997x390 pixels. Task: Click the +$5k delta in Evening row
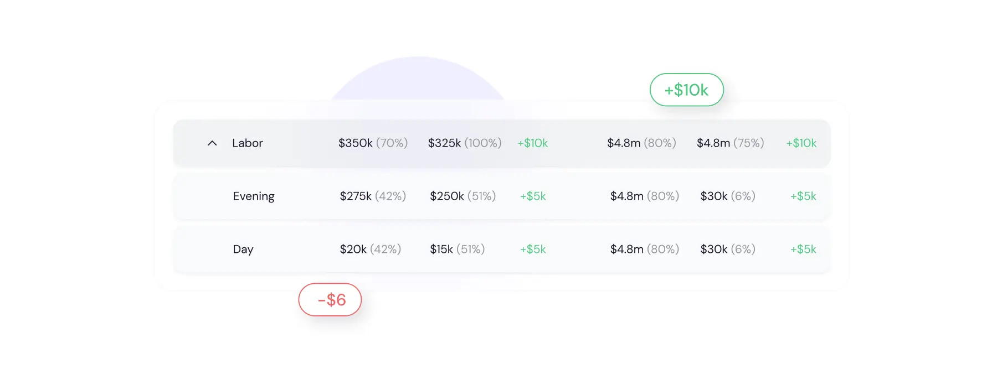coord(533,196)
